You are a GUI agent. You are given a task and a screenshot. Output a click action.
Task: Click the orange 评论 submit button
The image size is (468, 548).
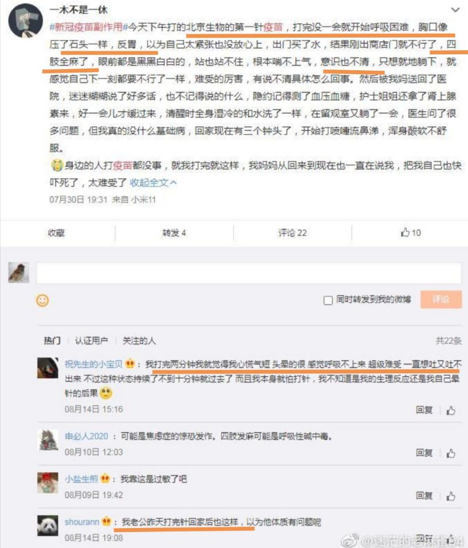click(x=441, y=299)
